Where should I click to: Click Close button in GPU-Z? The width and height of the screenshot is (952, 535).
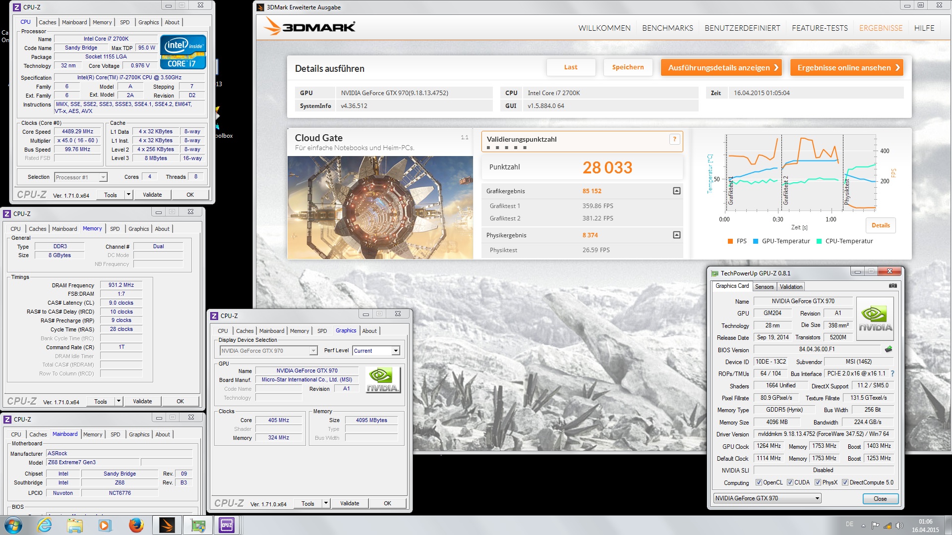(x=880, y=498)
